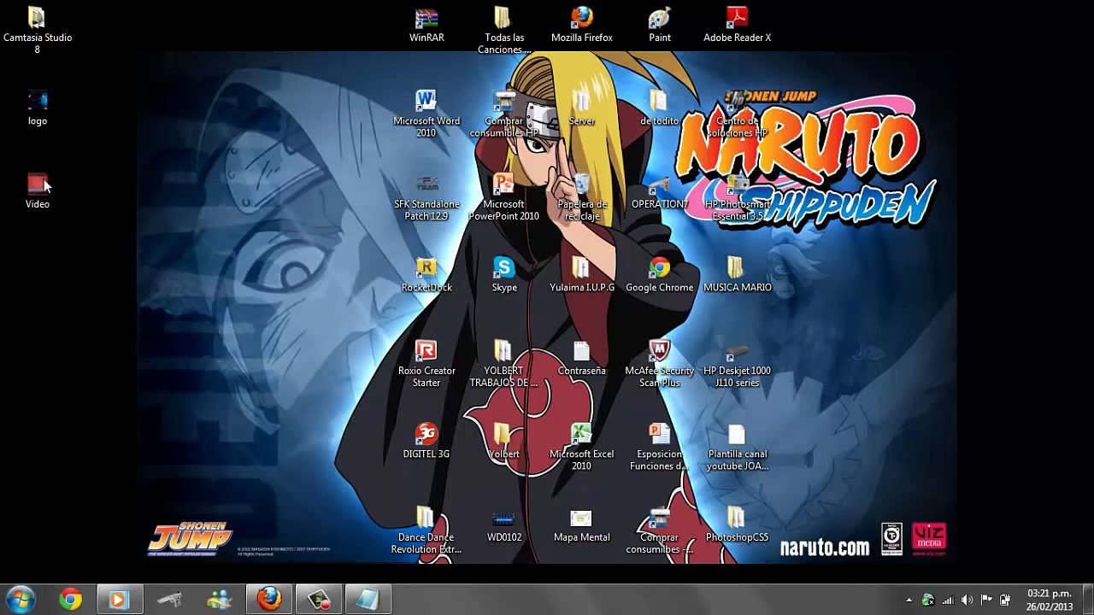This screenshot has width=1094, height=615.
Task: Select the SFK Standalone Patch 12.9 icon
Action: tap(426, 197)
